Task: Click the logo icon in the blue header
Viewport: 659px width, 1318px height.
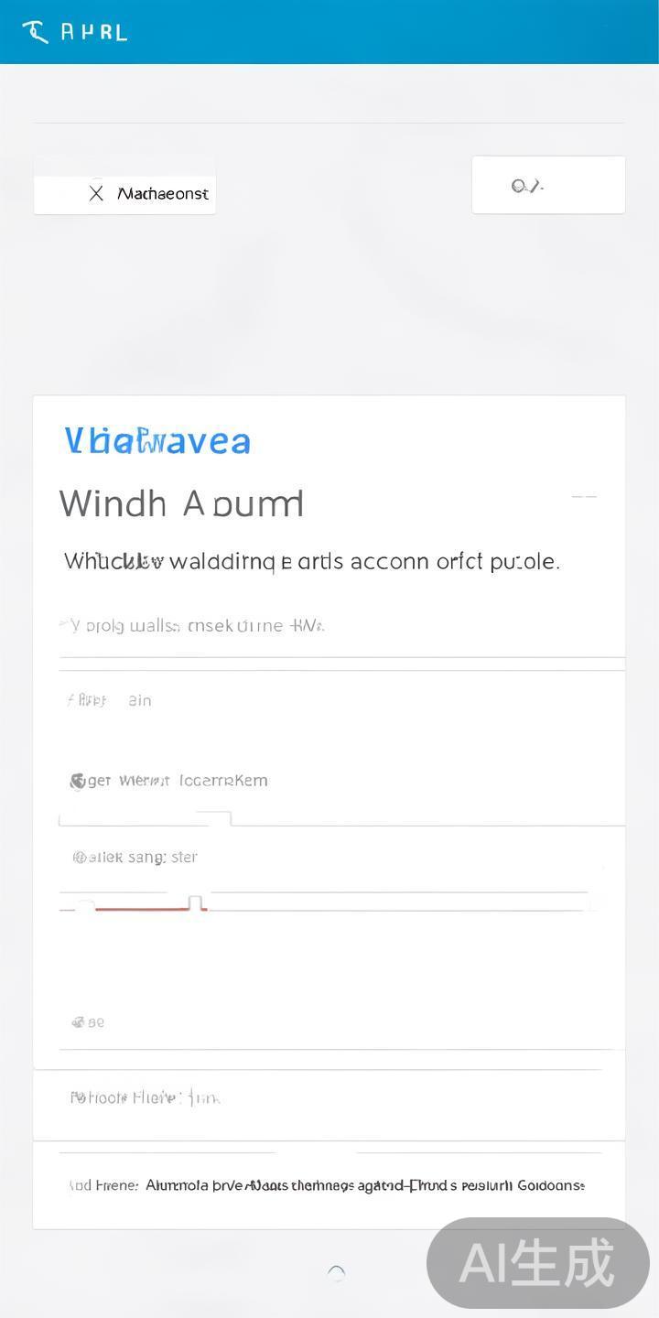Action: pyautogui.click(x=35, y=32)
